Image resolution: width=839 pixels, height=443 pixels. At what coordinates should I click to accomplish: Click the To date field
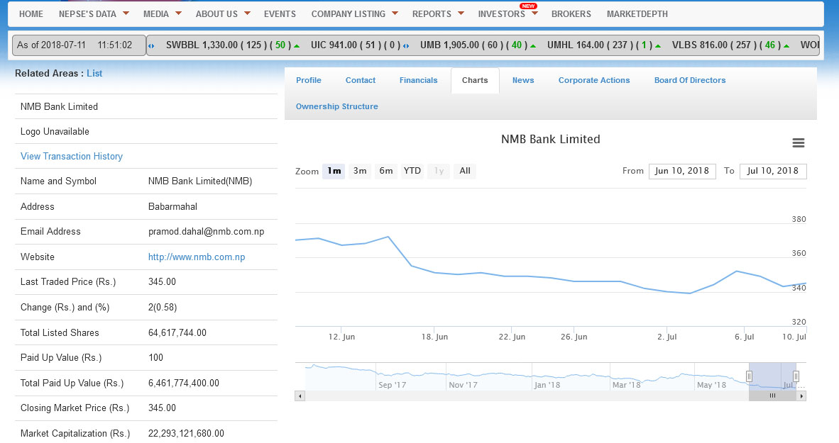pyautogui.click(x=773, y=171)
